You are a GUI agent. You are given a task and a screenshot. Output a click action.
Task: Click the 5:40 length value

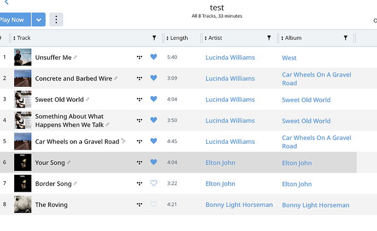[x=172, y=57]
